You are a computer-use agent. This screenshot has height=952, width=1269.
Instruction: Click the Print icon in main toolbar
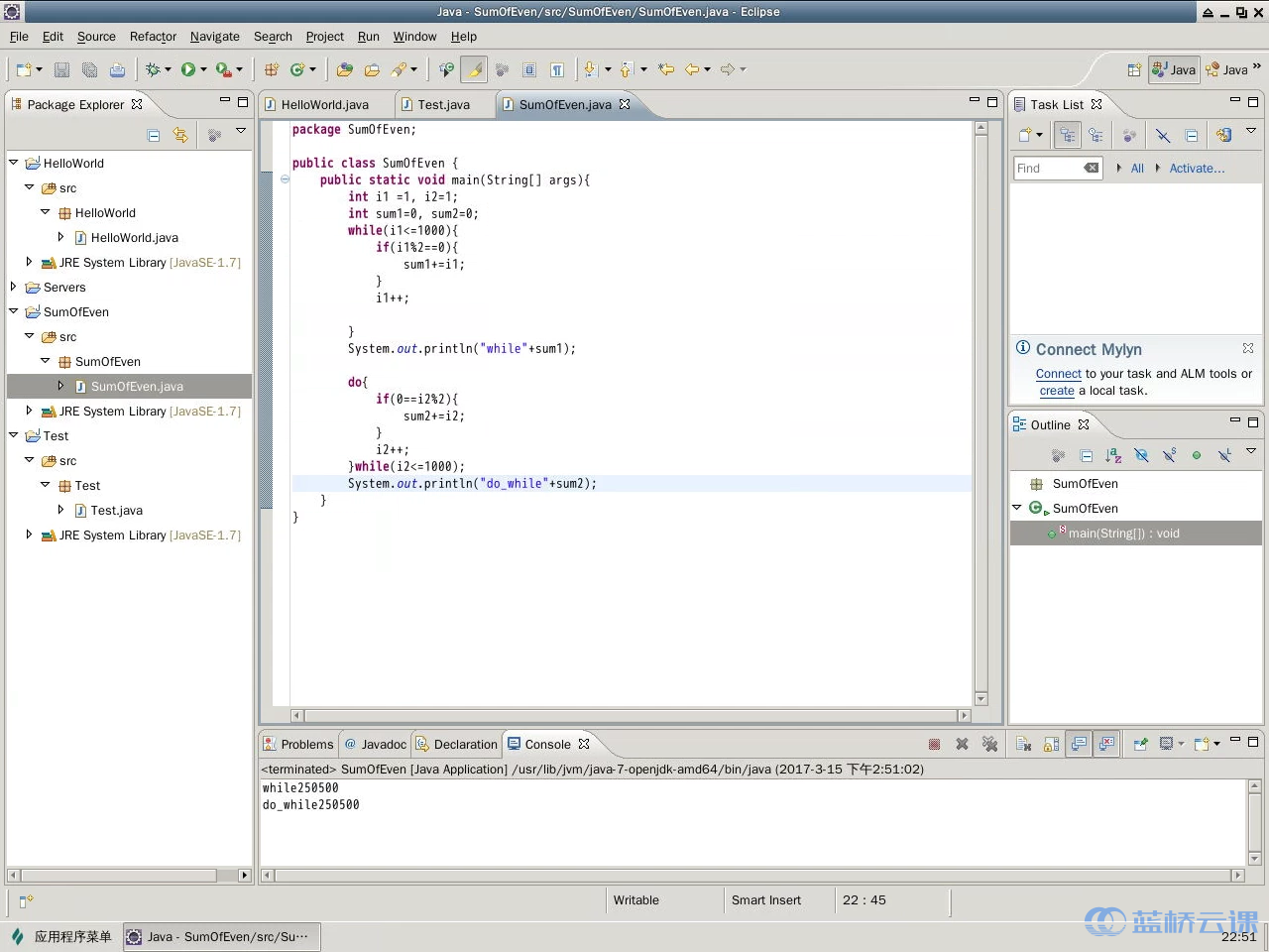tap(117, 69)
